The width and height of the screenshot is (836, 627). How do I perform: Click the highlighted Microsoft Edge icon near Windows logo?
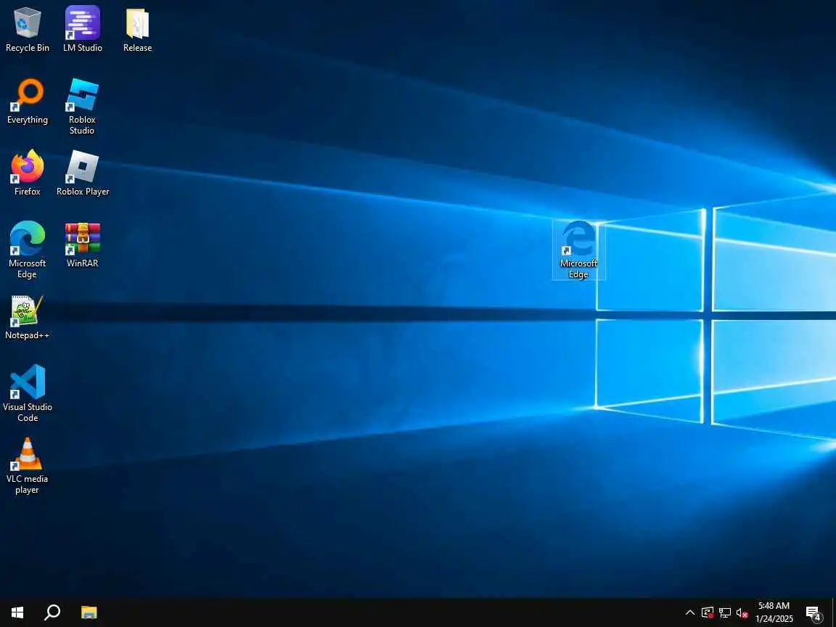tap(578, 250)
